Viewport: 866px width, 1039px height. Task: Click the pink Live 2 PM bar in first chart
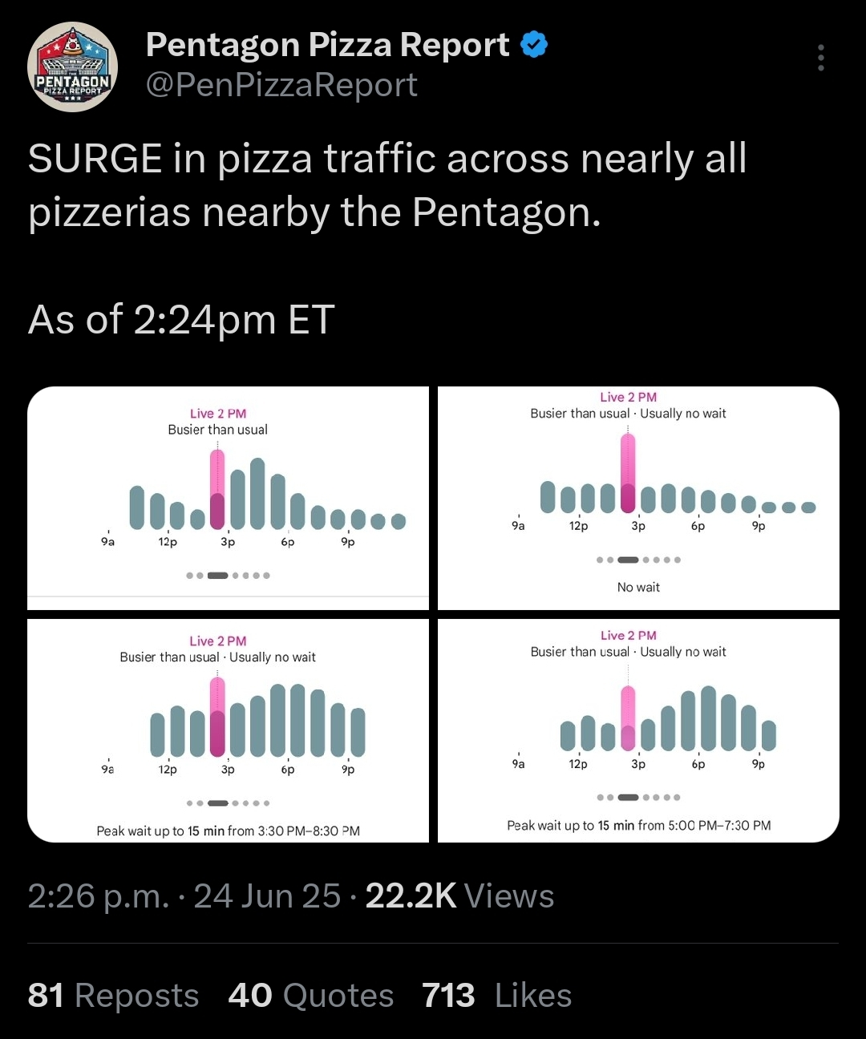[x=217, y=489]
